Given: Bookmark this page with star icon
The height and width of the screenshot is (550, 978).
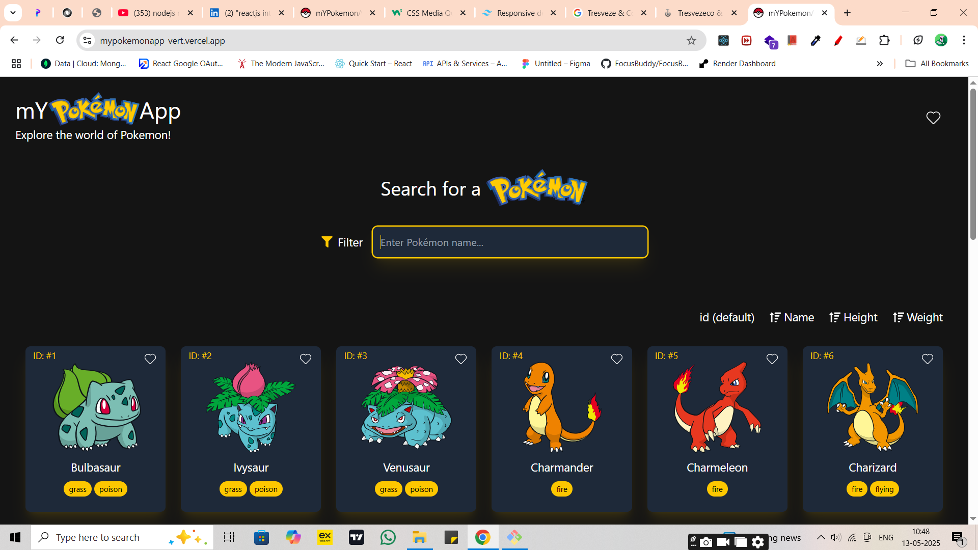Looking at the screenshot, I should click(x=691, y=40).
